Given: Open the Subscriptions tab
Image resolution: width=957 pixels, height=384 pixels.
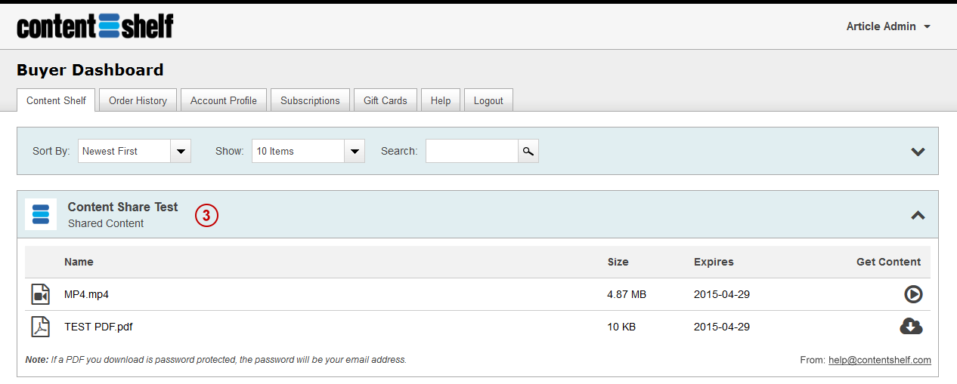Looking at the screenshot, I should (310, 100).
